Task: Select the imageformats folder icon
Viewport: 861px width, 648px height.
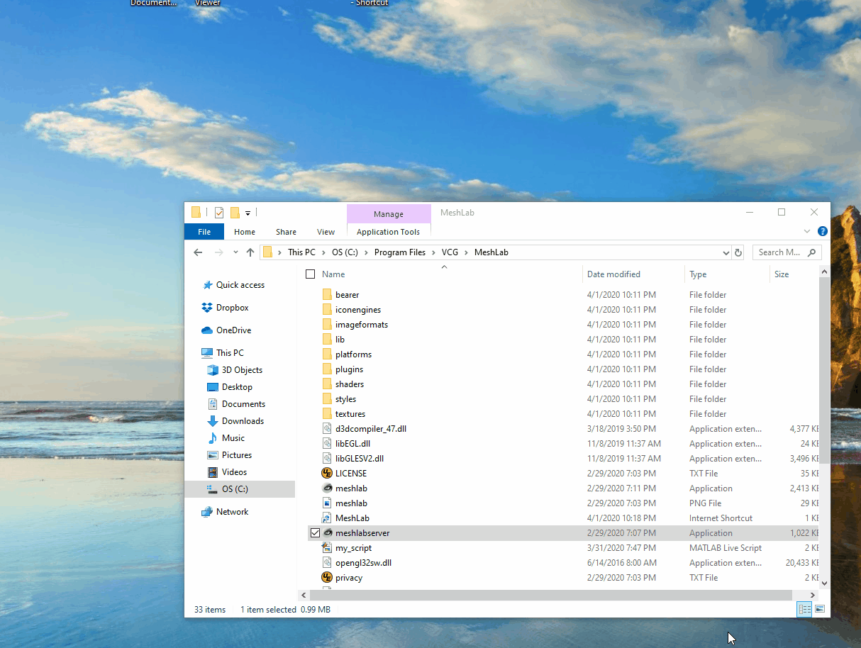Action: click(x=327, y=325)
